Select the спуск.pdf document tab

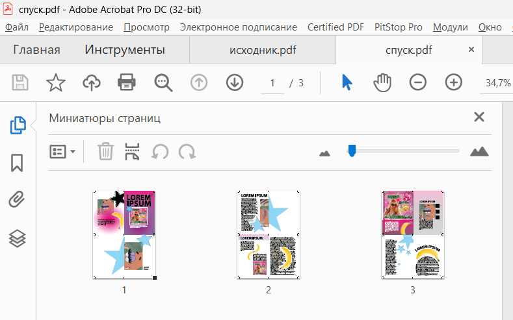[x=408, y=50]
